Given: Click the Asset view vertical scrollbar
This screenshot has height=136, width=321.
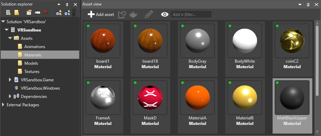Looking at the screenshot, I should pyautogui.click(x=317, y=61).
